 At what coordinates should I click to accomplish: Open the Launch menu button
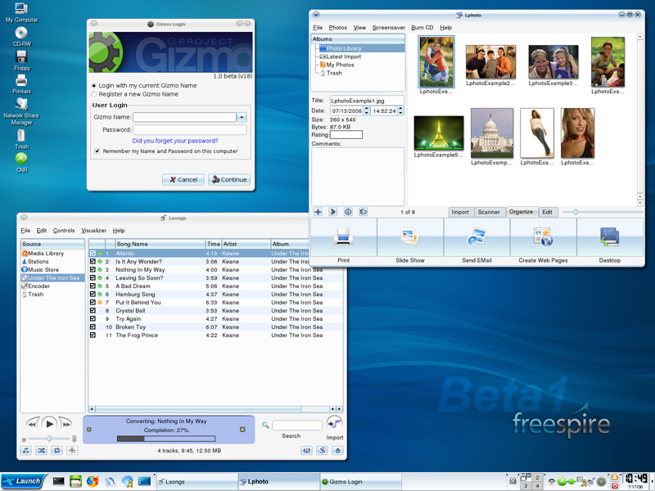pos(23,481)
